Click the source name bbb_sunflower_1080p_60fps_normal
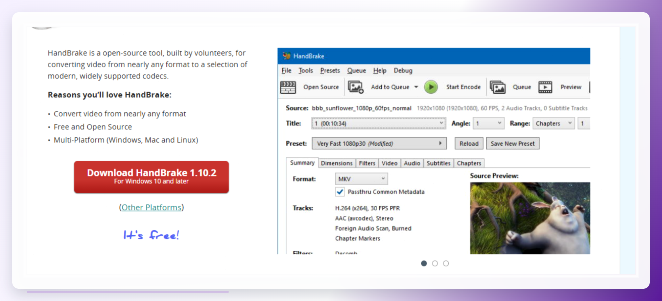This screenshot has width=662, height=301. click(x=361, y=108)
